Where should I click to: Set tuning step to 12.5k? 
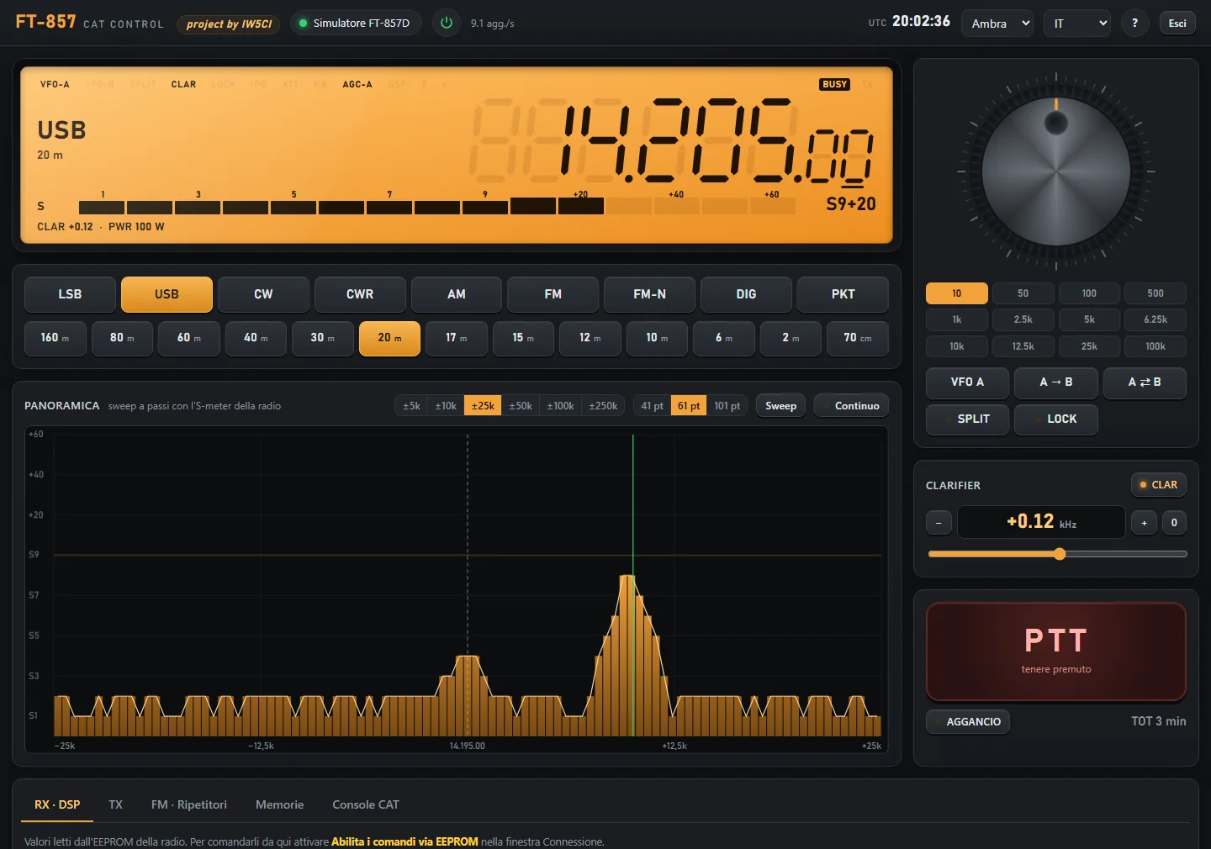click(x=1023, y=346)
